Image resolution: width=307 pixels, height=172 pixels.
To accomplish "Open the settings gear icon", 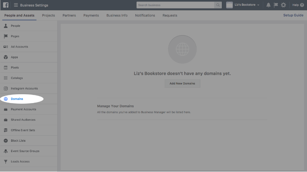I will (x=283, y=5).
